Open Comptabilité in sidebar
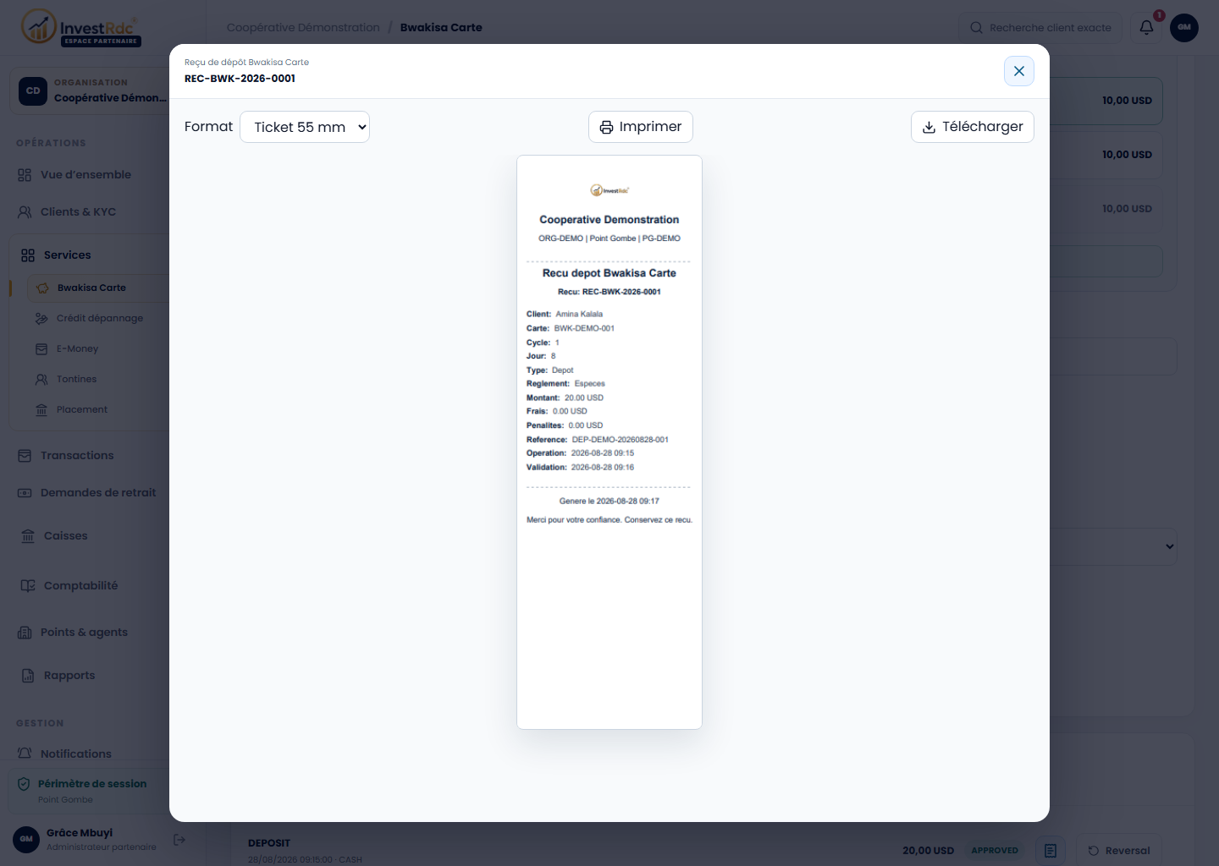Screen dimensions: 1219x866 (80, 585)
